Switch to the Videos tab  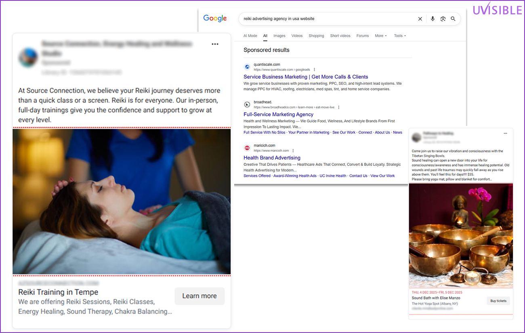(297, 36)
